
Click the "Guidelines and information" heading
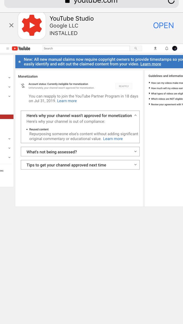point(166,76)
